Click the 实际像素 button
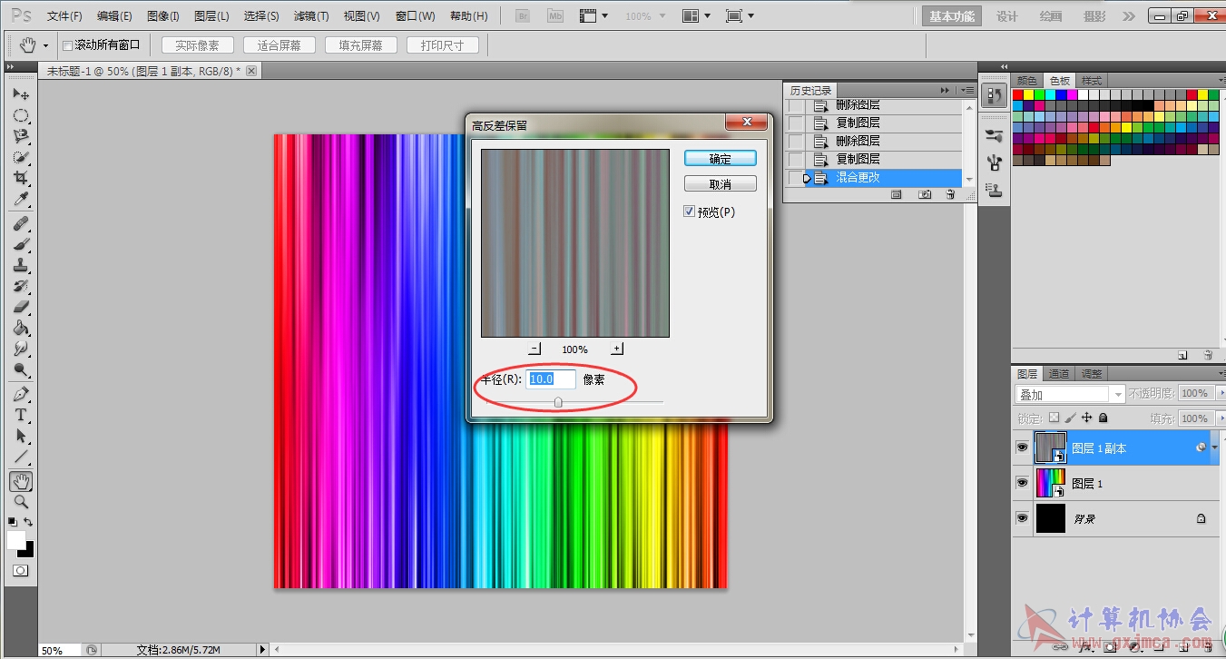This screenshot has width=1226, height=659. click(197, 45)
